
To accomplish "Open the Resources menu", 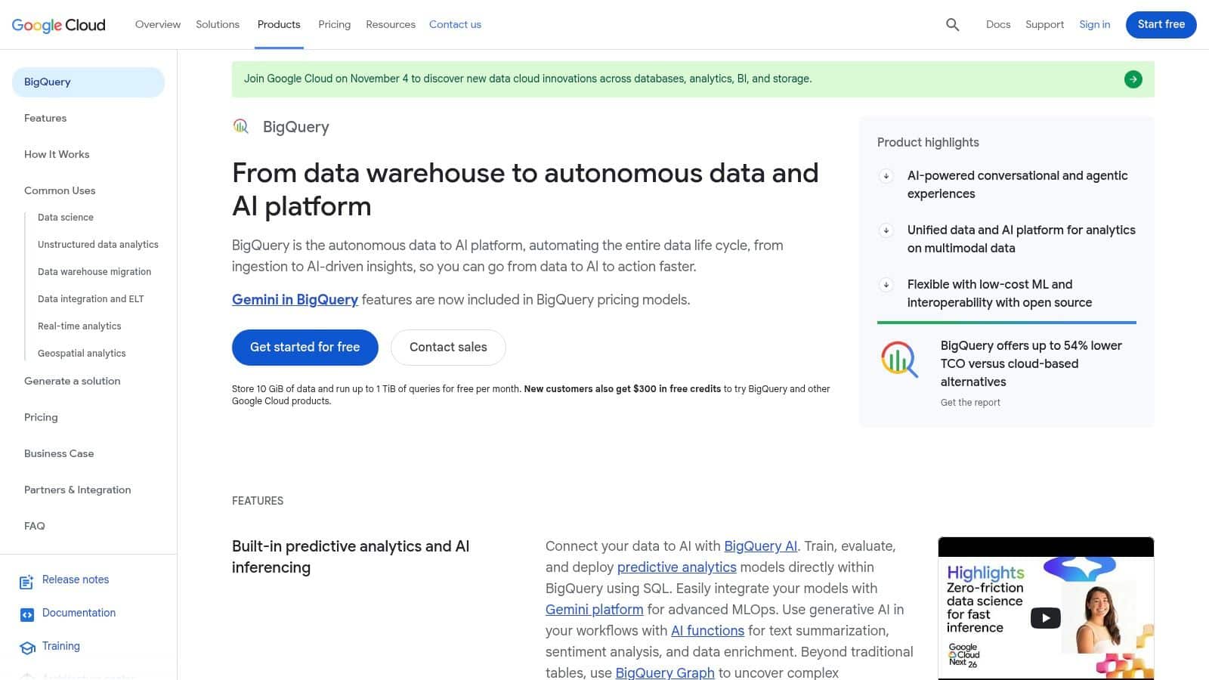I will (x=391, y=24).
